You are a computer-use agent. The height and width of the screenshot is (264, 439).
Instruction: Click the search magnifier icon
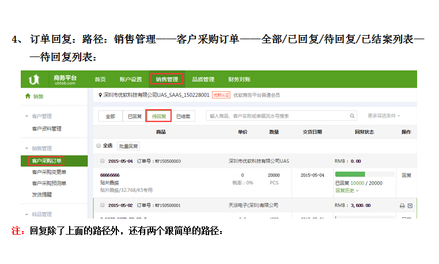click(351, 116)
